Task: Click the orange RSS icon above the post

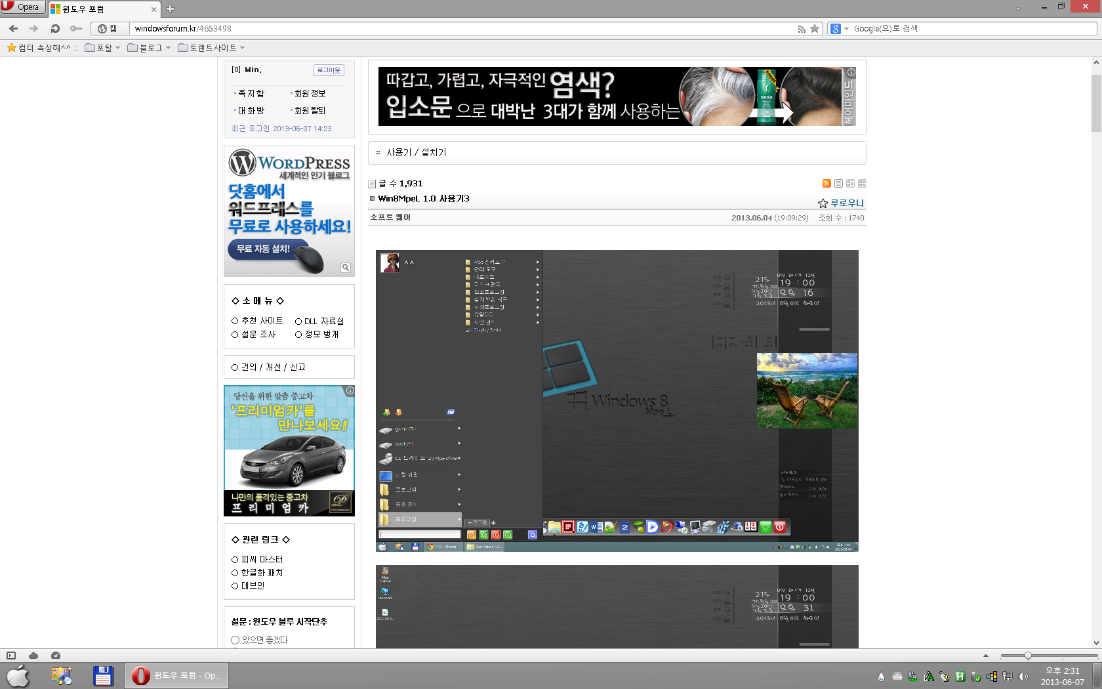Action: tap(826, 184)
